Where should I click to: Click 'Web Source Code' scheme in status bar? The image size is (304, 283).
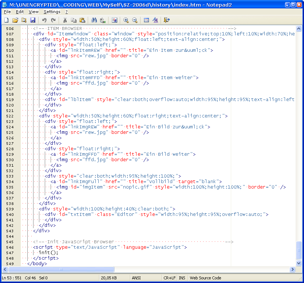(x=205, y=278)
